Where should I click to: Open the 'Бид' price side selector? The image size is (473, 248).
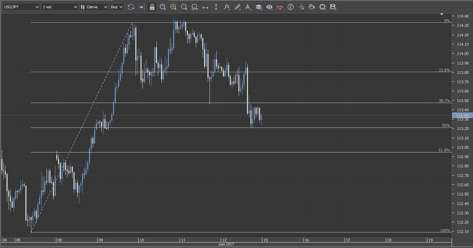pos(116,7)
